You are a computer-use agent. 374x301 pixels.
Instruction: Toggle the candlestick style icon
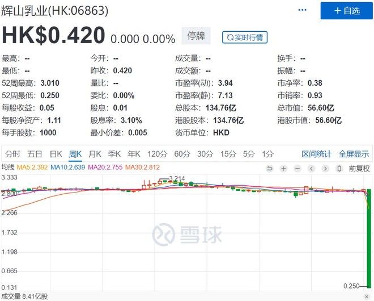(x=339, y=169)
